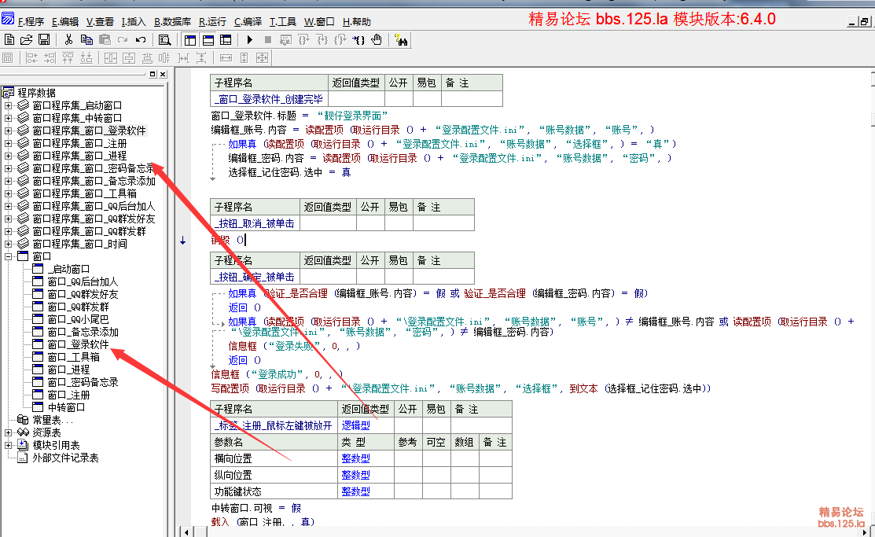Screen dimensions: 875x537
Task: Select 窗口_登录软件 in the window list
Action: pos(78,344)
